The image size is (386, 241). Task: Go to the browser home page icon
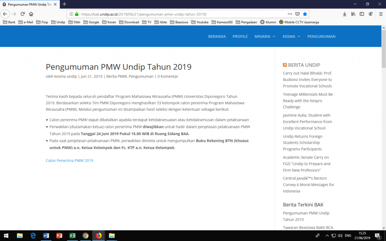(31, 14)
